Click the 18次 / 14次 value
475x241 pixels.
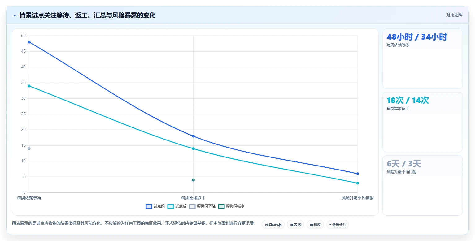[407, 101]
